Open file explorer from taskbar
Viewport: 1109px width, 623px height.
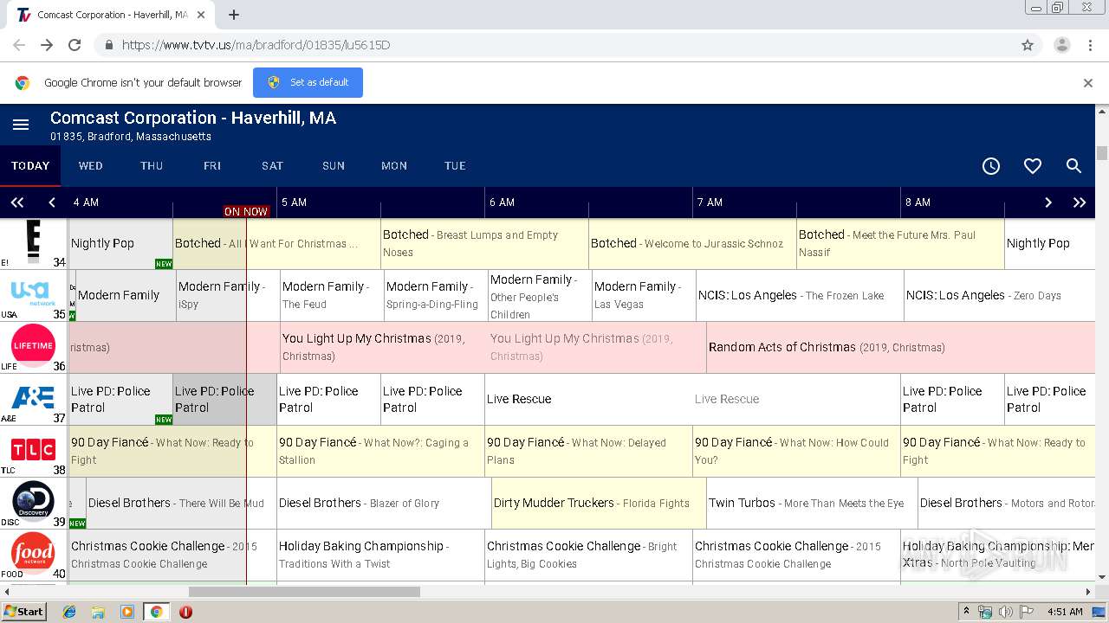point(98,612)
